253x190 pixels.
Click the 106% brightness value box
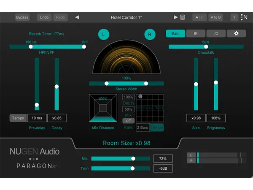[216, 118]
